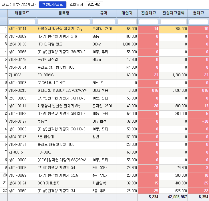
Task: Sort by the 매입가 column header
Action: [x=127, y=13]
